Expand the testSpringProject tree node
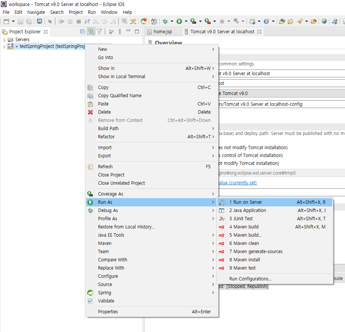Viewport: 345px width, 332px height. point(4,47)
